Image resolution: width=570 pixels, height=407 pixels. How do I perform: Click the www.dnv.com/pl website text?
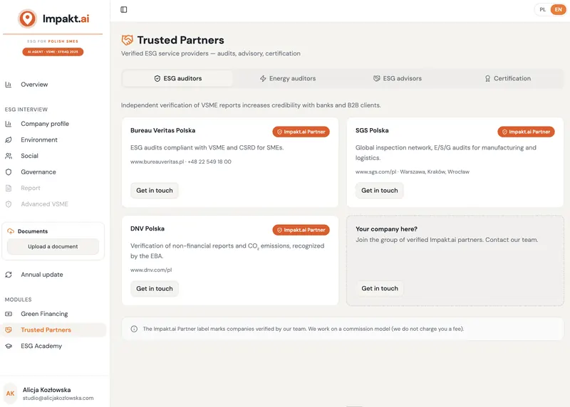click(151, 270)
